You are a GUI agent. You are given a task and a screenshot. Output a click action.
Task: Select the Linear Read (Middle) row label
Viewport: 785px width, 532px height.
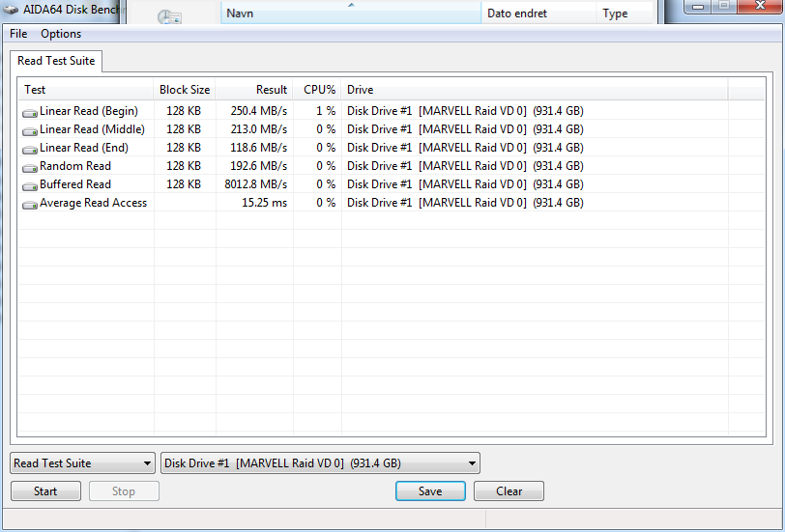92,129
